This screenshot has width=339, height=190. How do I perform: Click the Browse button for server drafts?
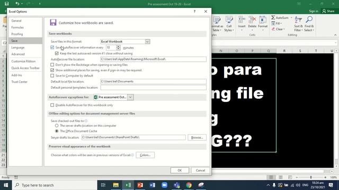(197, 137)
